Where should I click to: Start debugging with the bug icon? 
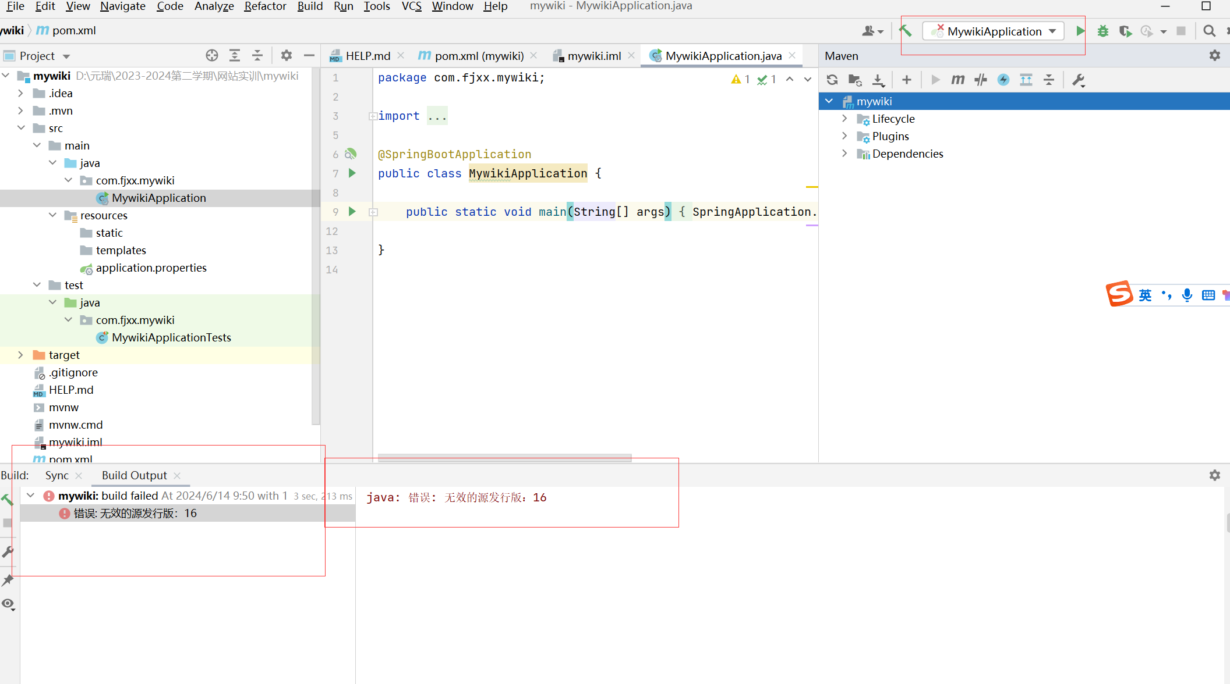(1102, 31)
